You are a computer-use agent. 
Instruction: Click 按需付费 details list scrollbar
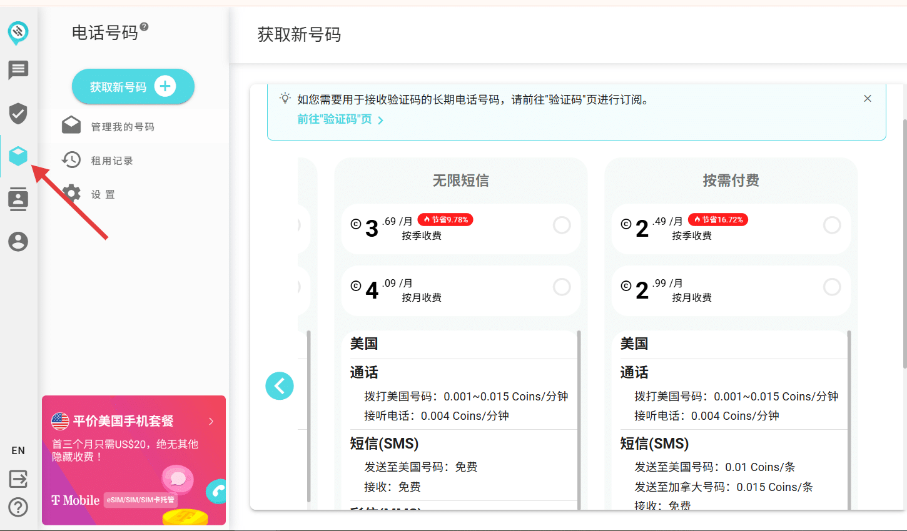coord(849,419)
